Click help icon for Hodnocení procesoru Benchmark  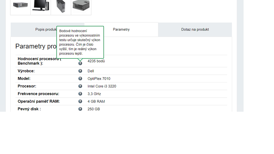(x=80, y=63)
